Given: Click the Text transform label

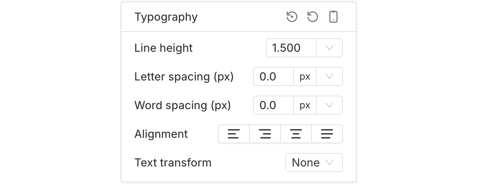Looking at the screenshot, I should tap(173, 162).
